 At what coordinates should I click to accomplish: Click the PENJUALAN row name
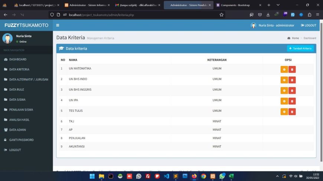[x=77, y=138]
